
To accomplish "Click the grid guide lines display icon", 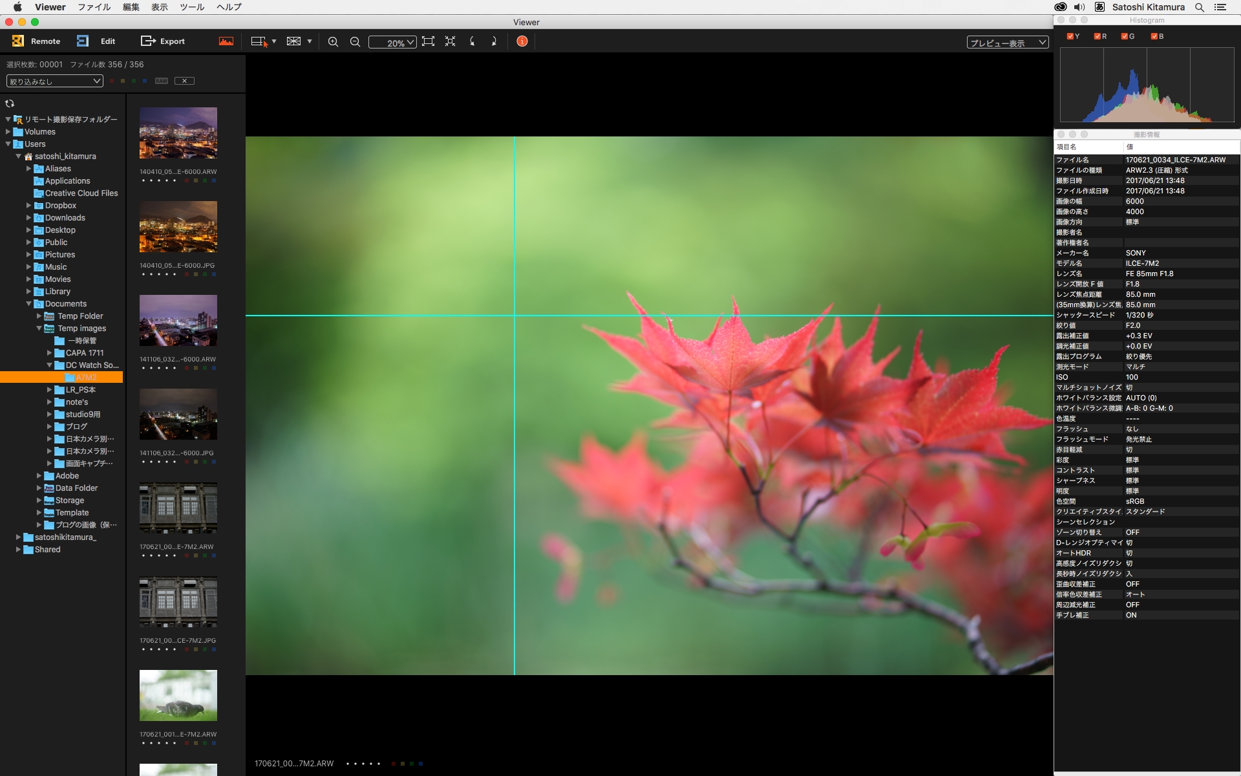I will click(x=294, y=41).
